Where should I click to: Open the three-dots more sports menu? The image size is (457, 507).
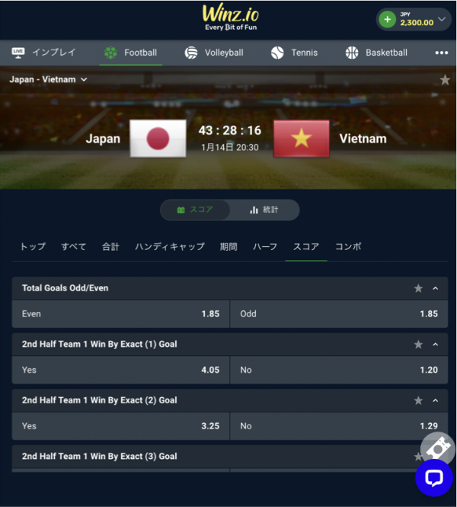coord(442,53)
